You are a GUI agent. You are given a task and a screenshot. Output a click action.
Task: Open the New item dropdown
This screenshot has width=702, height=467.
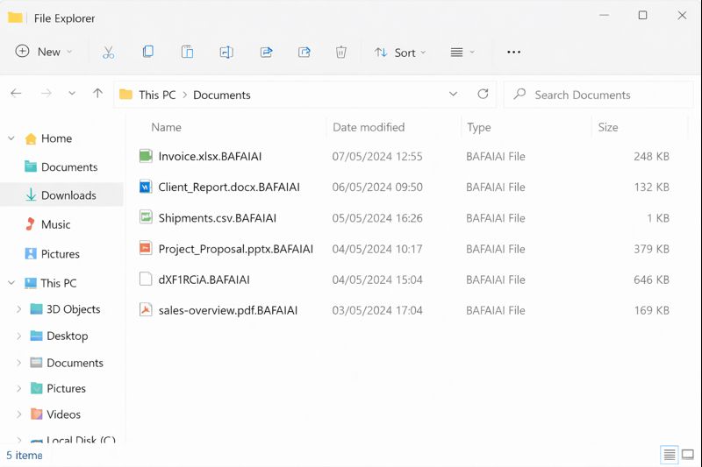(43, 52)
